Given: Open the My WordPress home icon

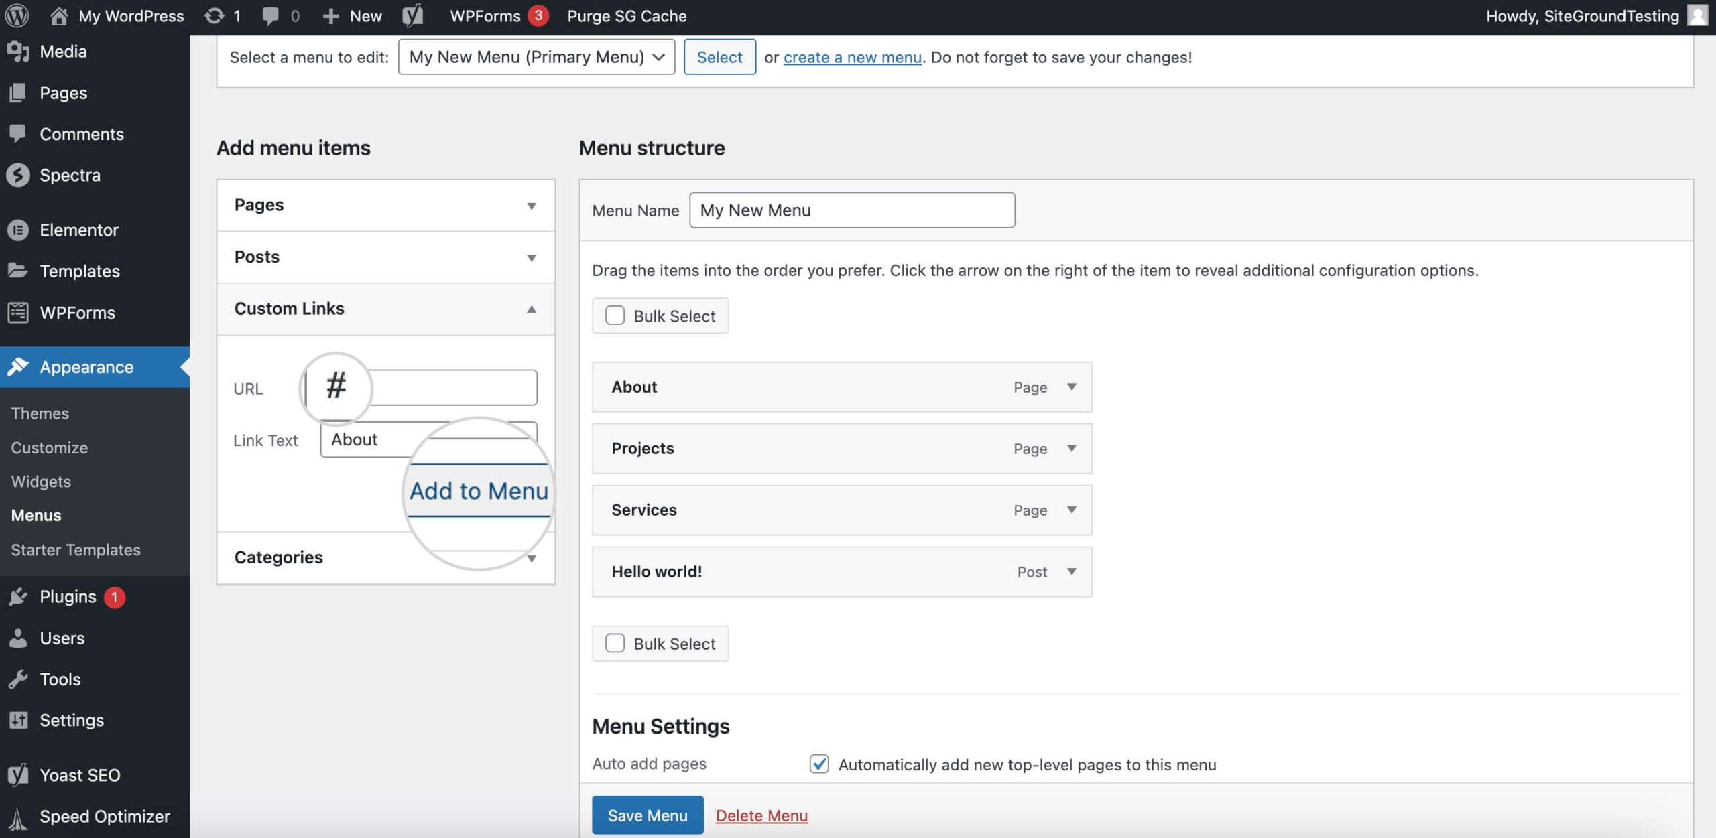Looking at the screenshot, I should pyautogui.click(x=59, y=15).
